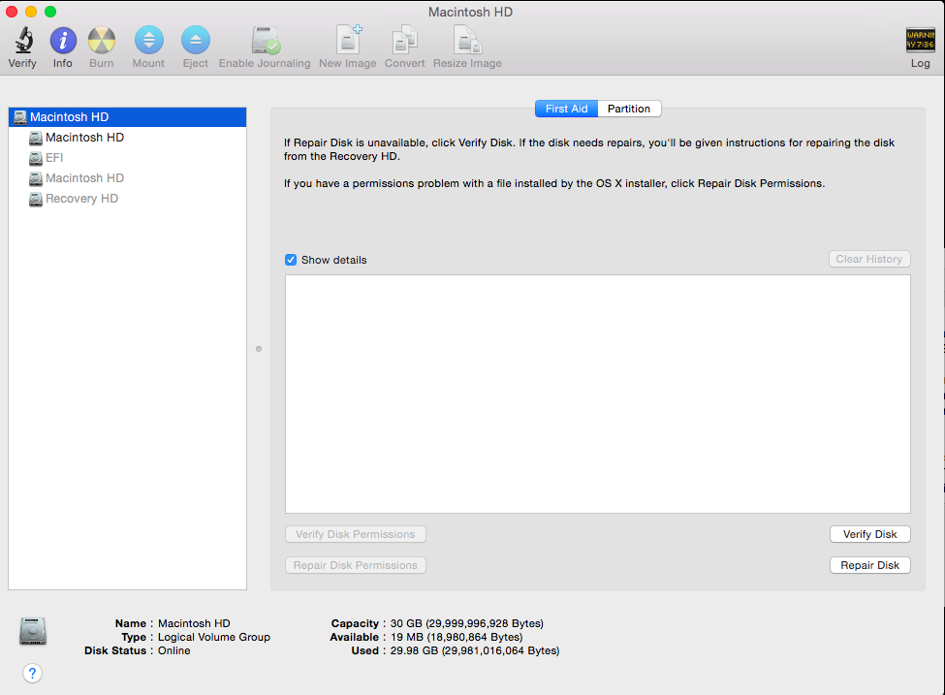Uncheck the Show details checkbox
Image resolution: width=945 pixels, height=695 pixels.
pyautogui.click(x=291, y=260)
